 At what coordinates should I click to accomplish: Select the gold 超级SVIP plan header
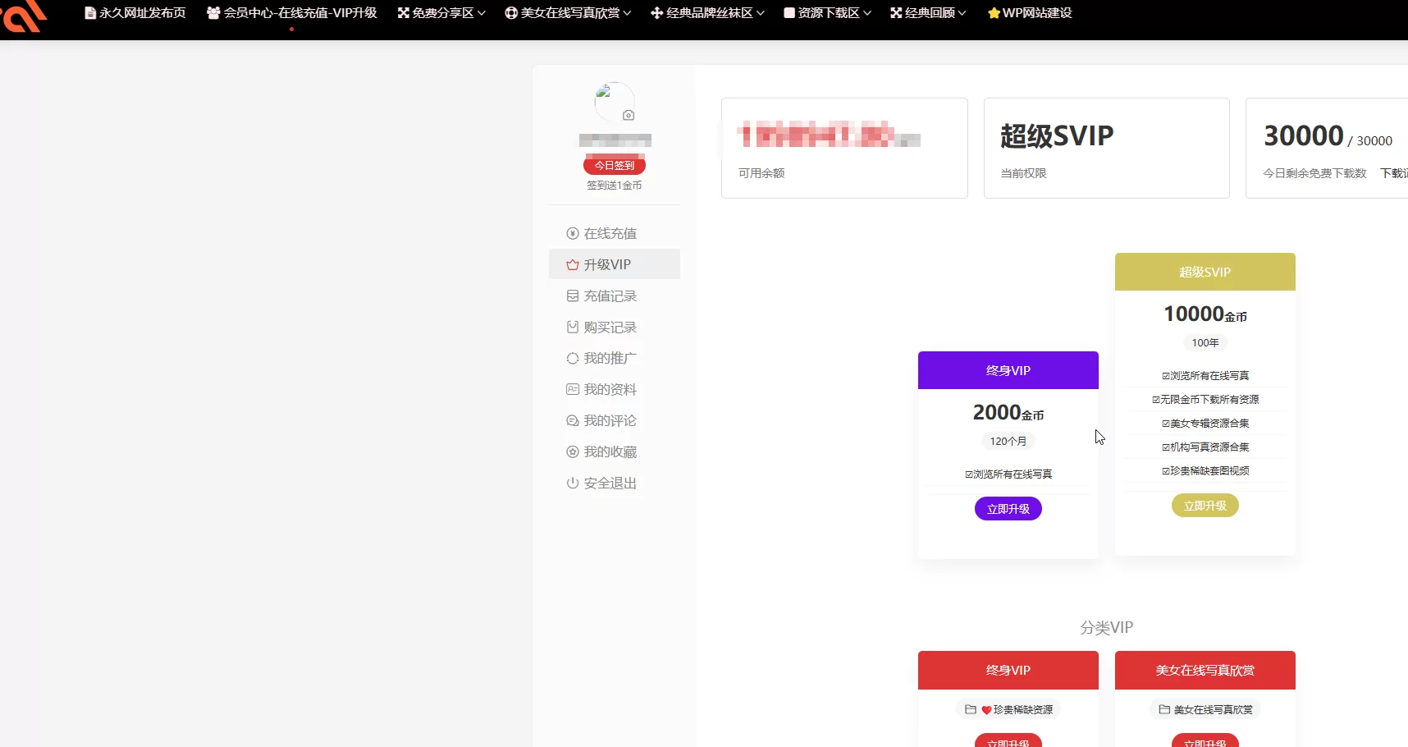[1205, 272]
